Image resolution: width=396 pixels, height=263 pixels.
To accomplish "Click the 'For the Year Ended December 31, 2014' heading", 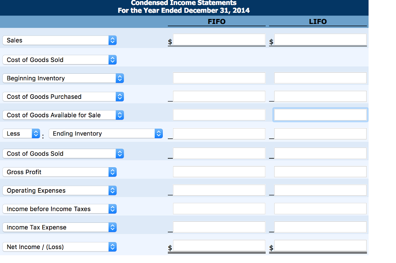I will click(184, 10).
